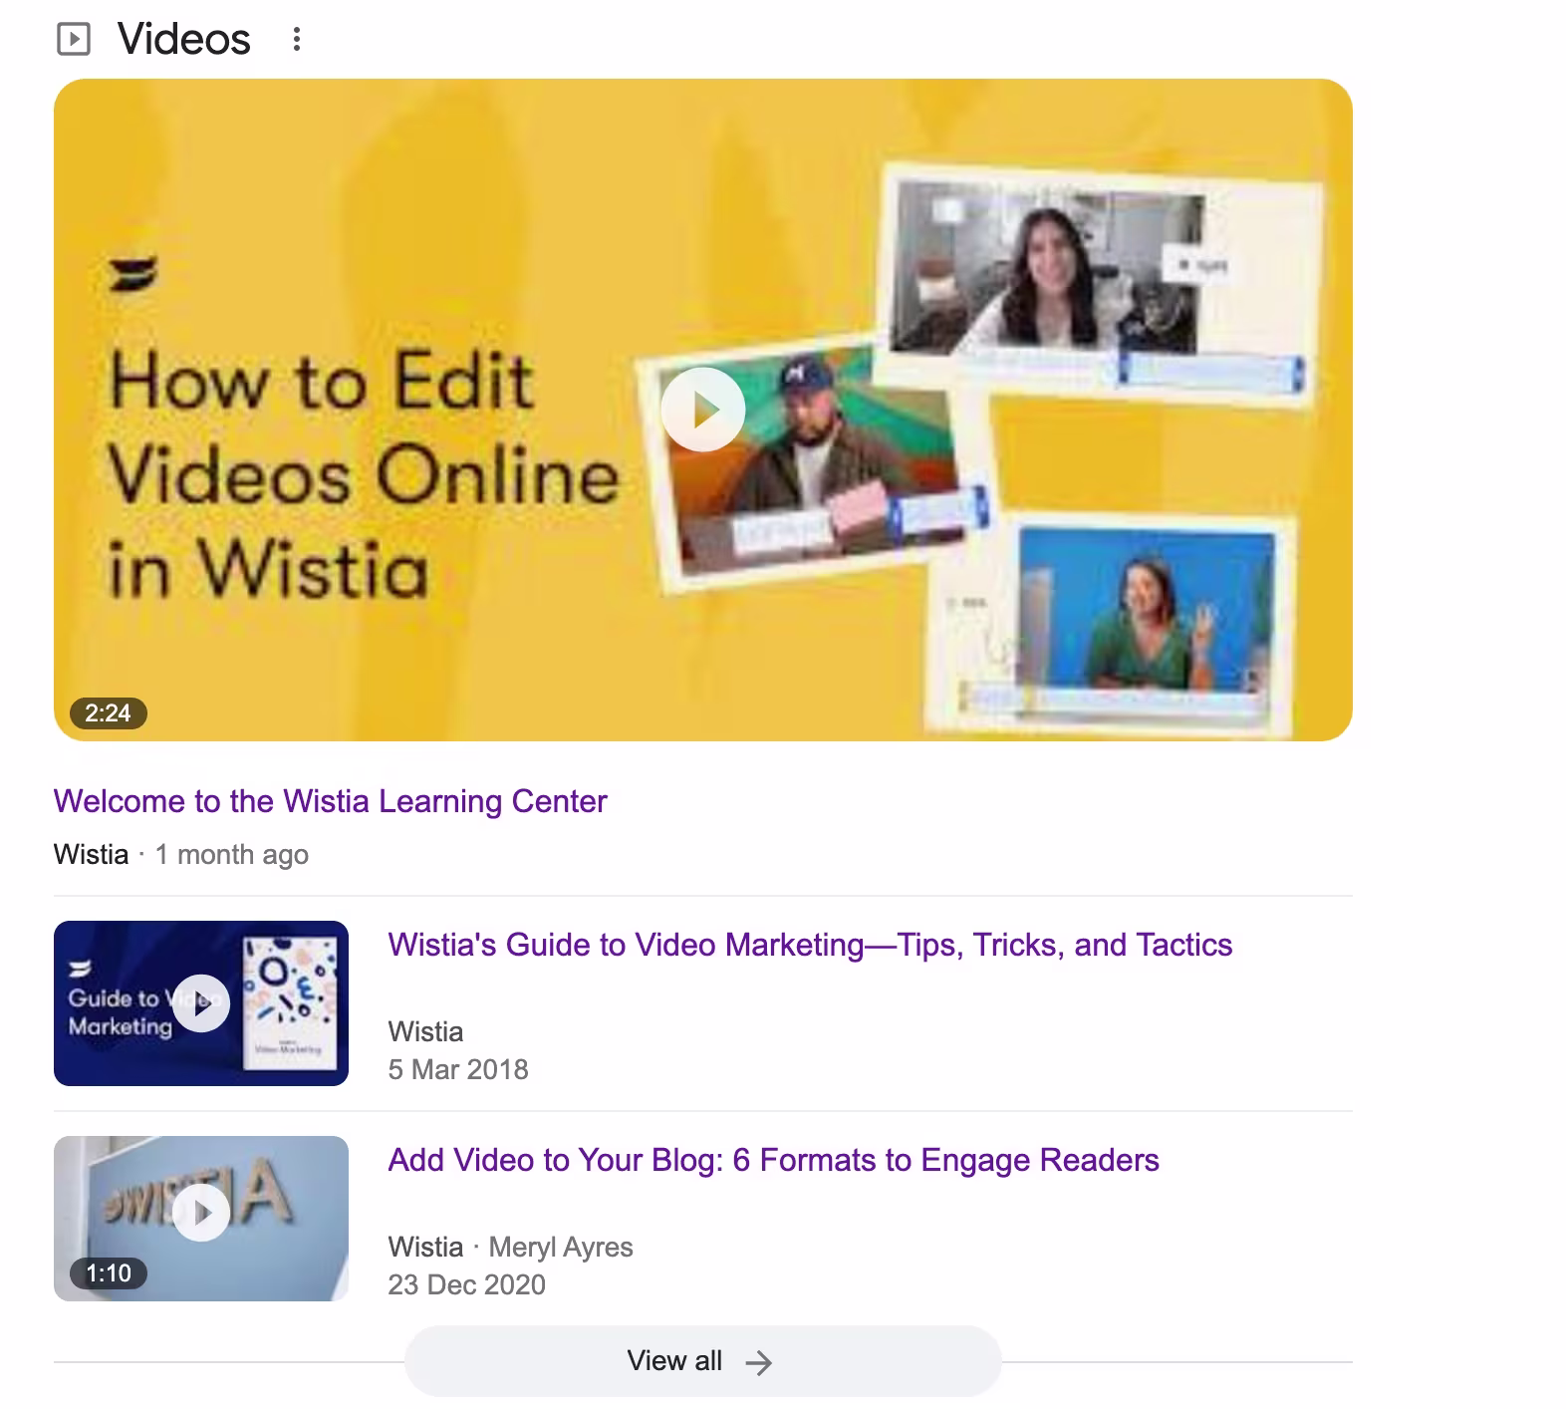Click the '23 Dec 2020' date
This screenshot has width=1566, height=1409.
click(x=466, y=1285)
